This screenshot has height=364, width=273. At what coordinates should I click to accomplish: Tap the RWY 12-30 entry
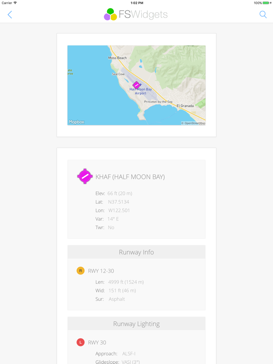[101, 271]
